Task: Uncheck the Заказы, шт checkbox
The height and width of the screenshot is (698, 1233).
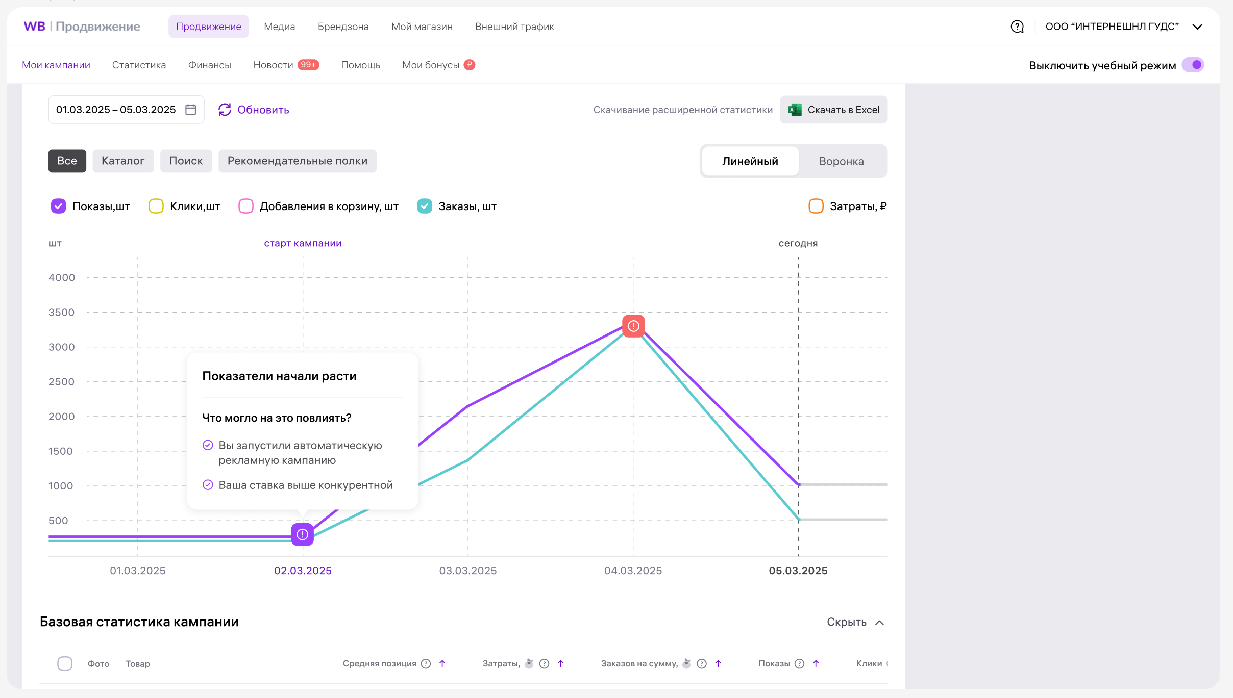Action: point(425,206)
